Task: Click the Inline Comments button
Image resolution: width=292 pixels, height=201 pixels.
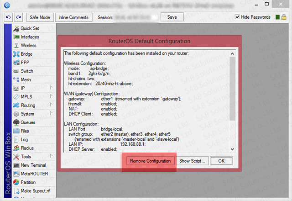Action: tap(73, 17)
